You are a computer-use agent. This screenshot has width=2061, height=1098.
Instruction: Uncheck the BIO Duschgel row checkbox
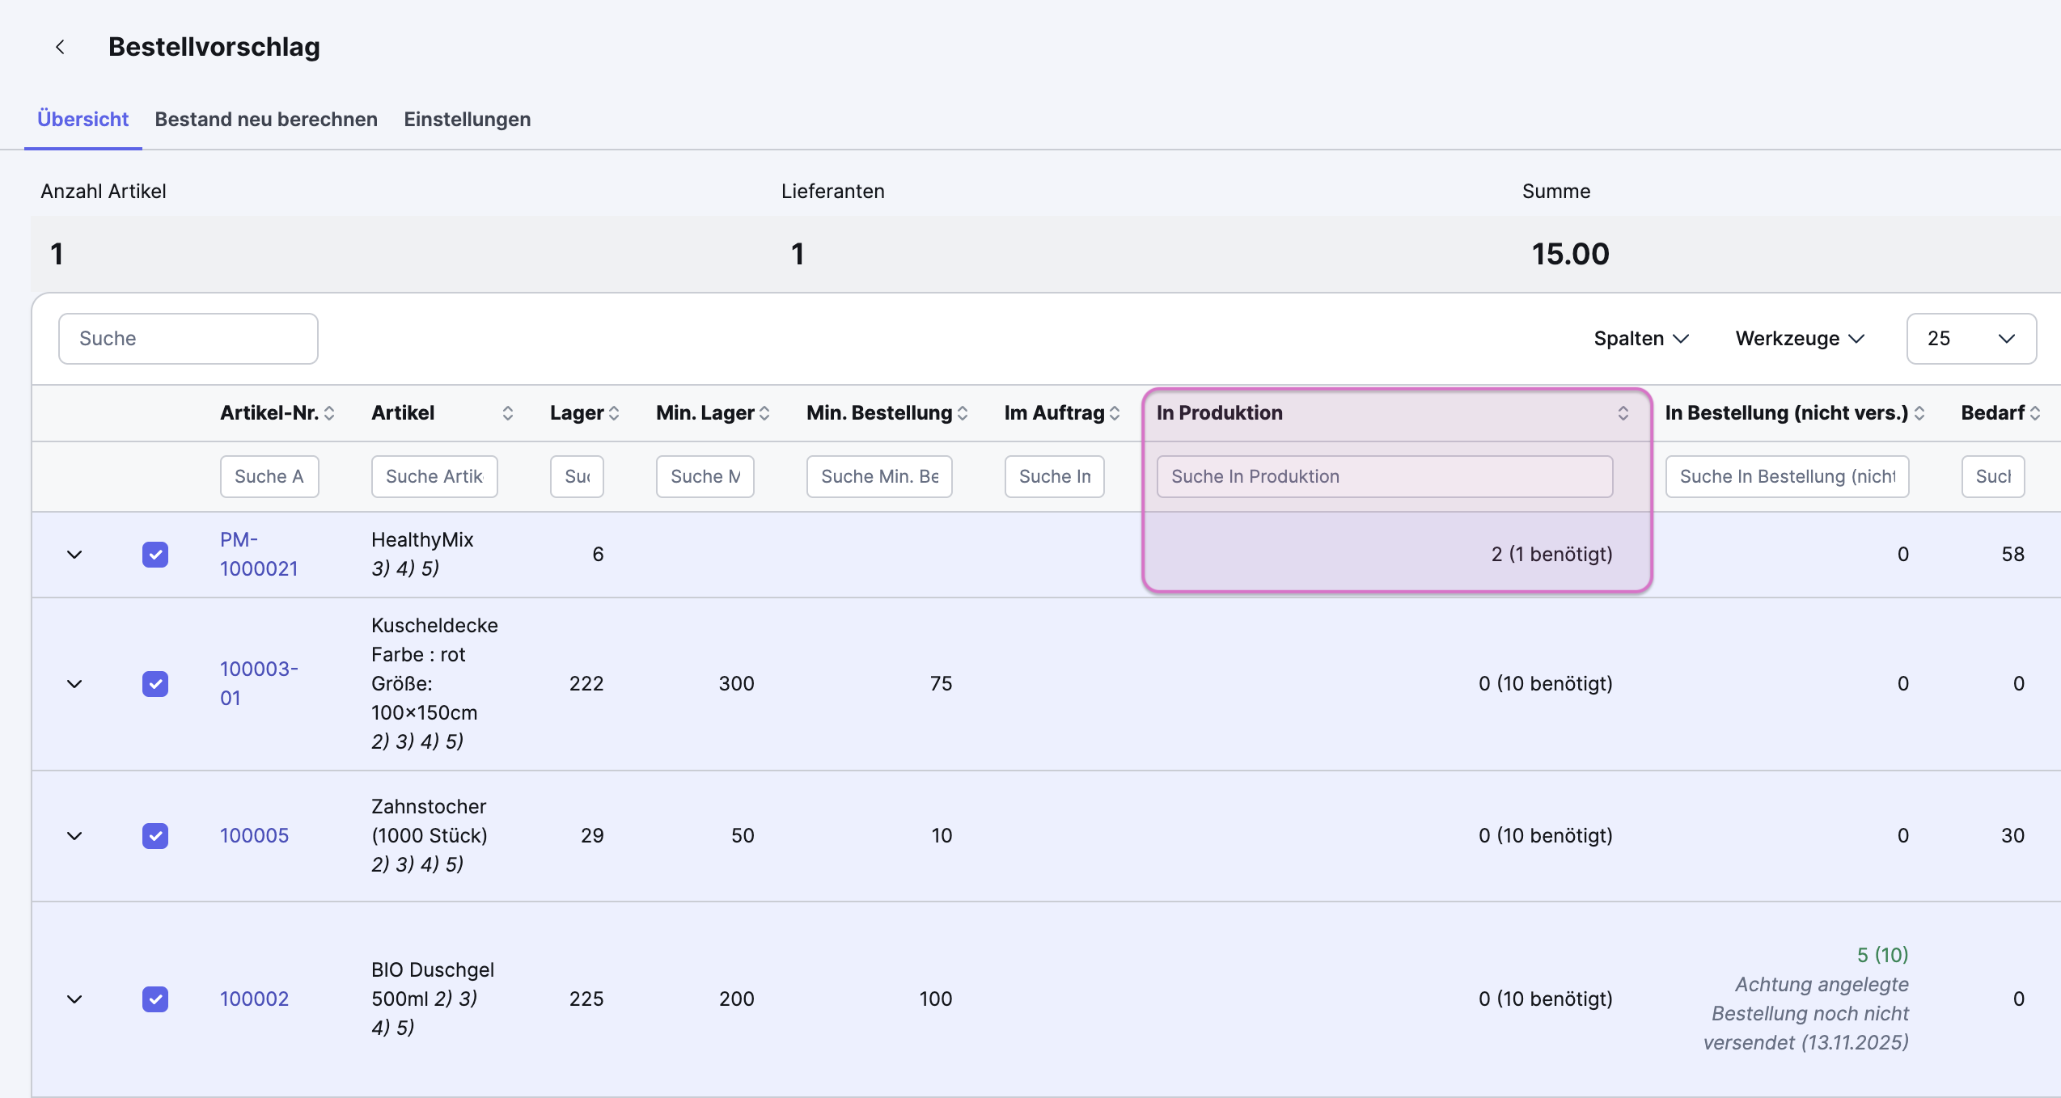coord(155,999)
